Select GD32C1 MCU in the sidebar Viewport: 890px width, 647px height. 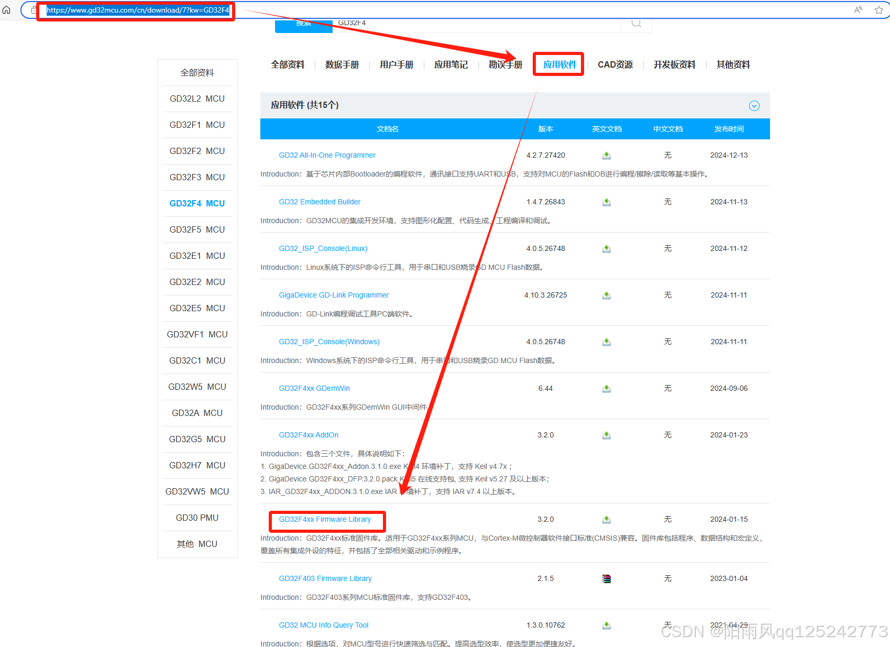197,360
